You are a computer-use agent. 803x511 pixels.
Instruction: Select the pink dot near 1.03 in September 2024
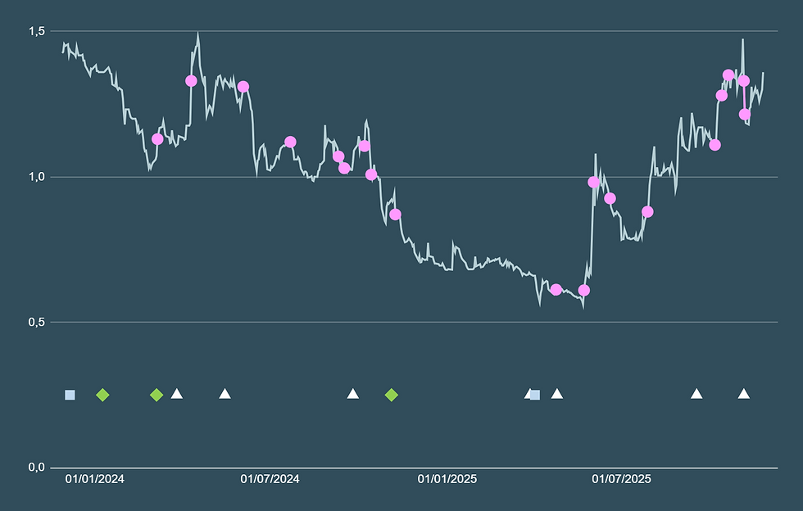pos(344,168)
